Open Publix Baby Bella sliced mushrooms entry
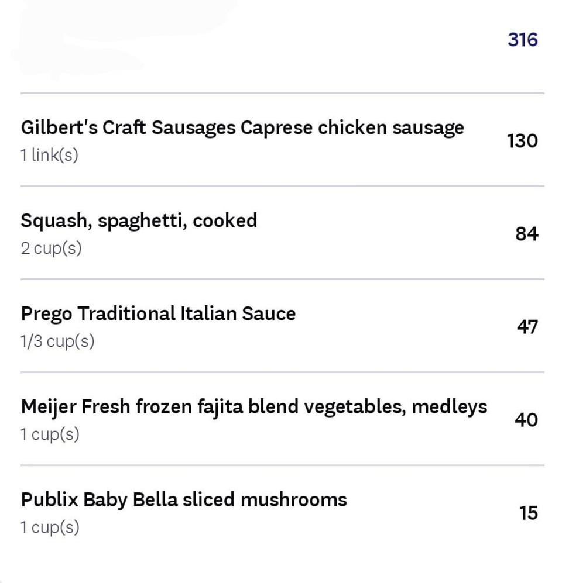 pyautogui.click(x=183, y=499)
